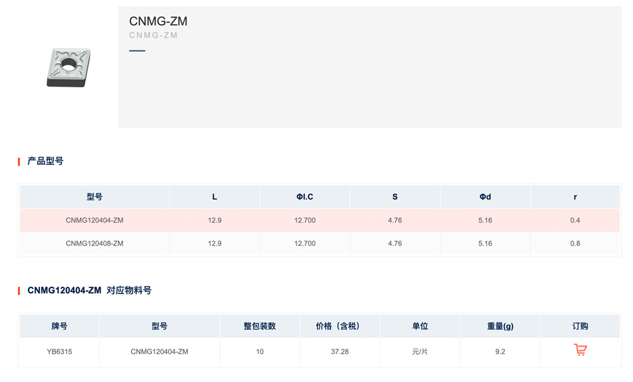Select the CNMG120404-ZM model row
The image size is (633, 382).
pos(320,220)
